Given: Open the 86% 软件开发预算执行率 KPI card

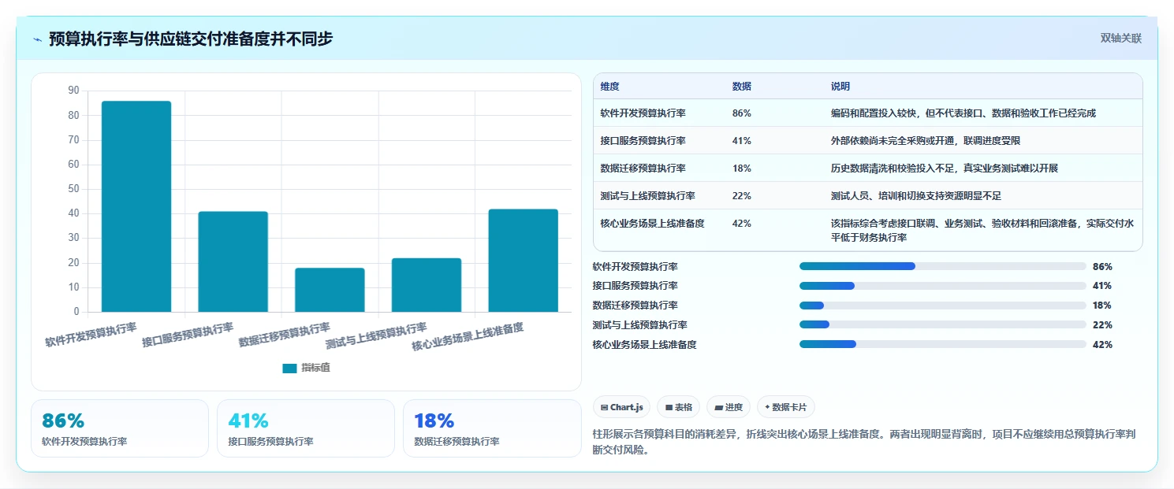Looking at the screenshot, I should [x=120, y=428].
